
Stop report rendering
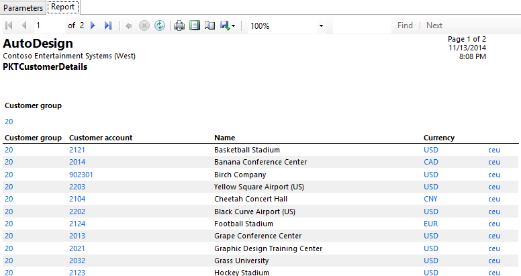tap(144, 26)
